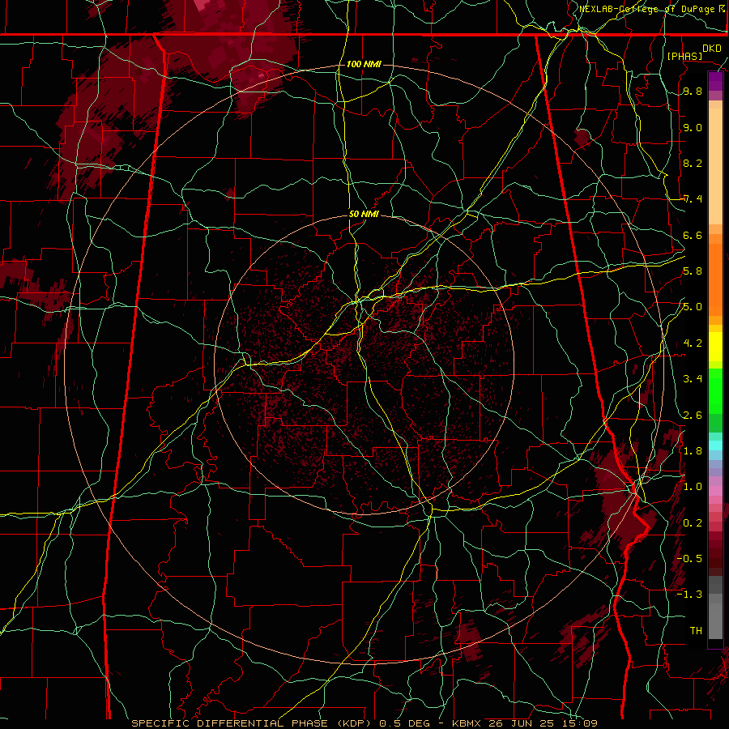Select the 1.0 legend scale value
Image resolution: width=729 pixels, height=729 pixels.
pyautogui.click(x=693, y=487)
